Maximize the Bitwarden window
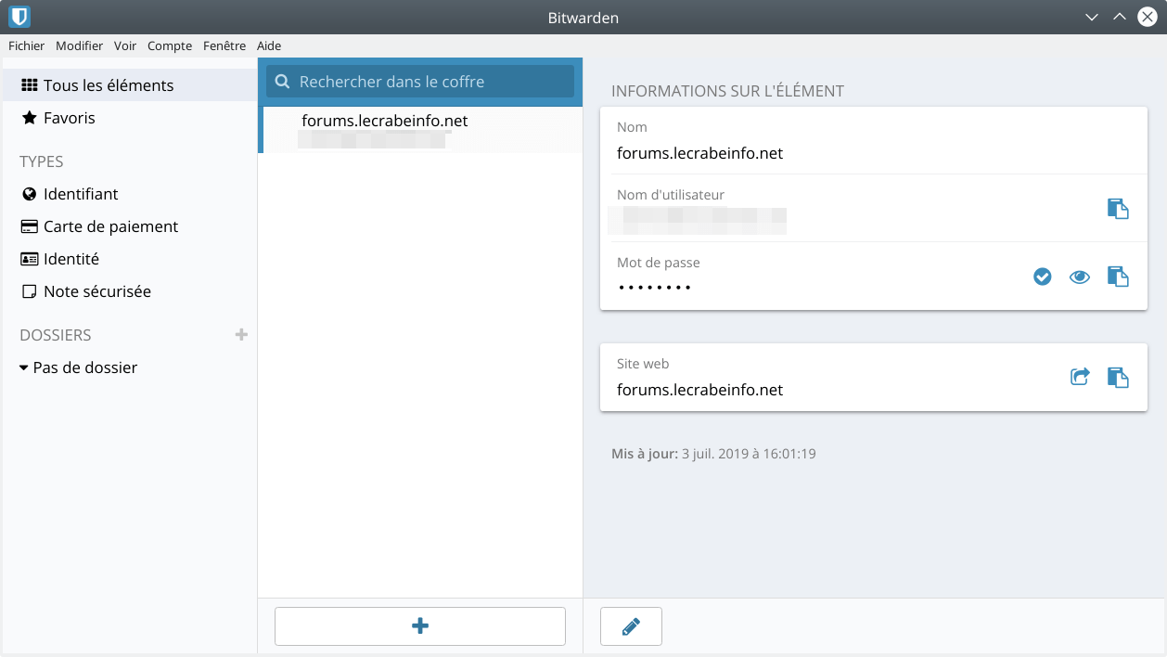The width and height of the screenshot is (1167, 657). tap(1120, 17)
